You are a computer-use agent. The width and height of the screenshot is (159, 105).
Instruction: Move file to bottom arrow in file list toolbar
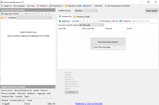(94, 21)
